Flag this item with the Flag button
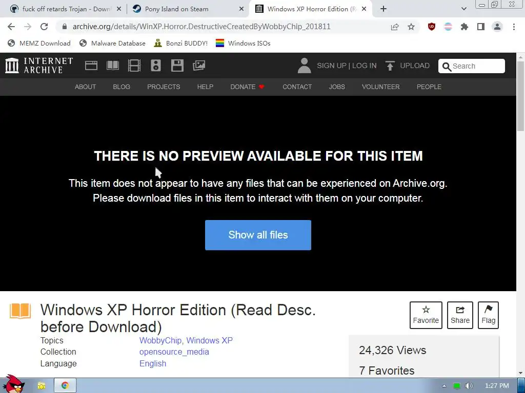 pyautogui.click(x=488, y=315)
